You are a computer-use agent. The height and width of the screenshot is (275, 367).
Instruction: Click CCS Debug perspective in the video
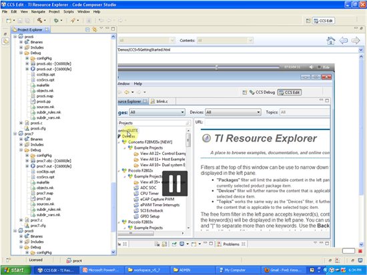pos(262,93)
